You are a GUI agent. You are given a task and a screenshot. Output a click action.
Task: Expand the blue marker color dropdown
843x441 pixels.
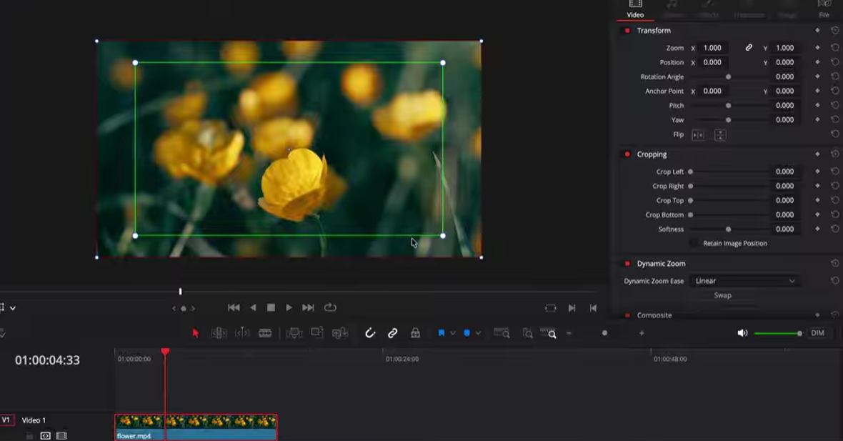(x=478, y=333)
